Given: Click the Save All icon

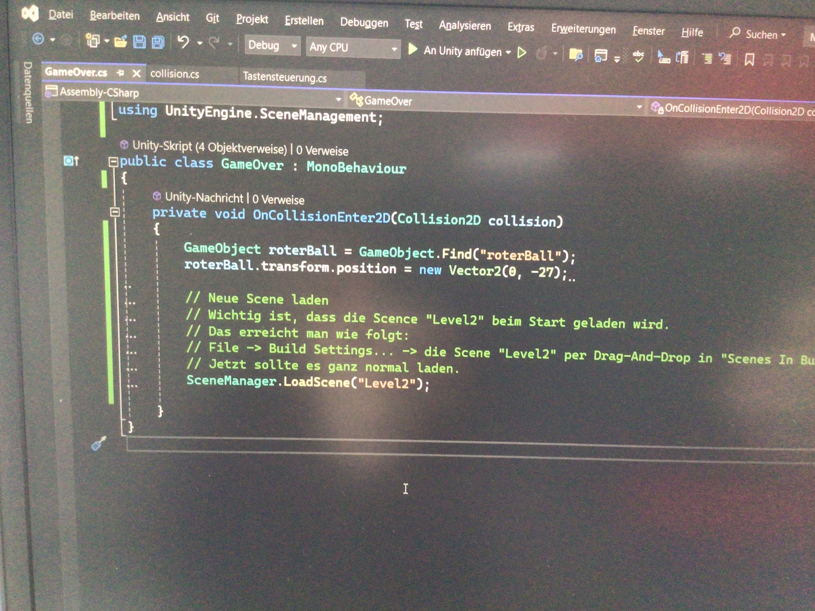Looking at the screenshot, I should pyautogui.click(x=158, y=43).
